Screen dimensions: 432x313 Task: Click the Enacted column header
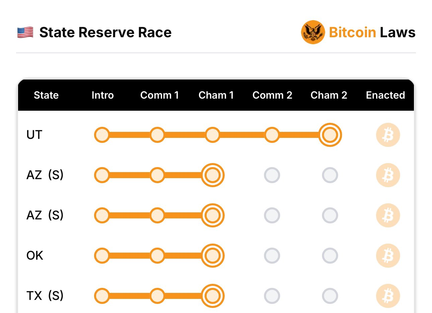click(385, 95)
